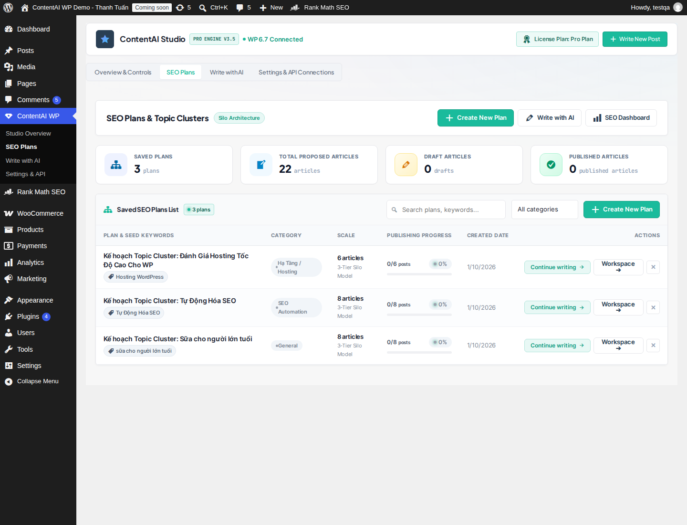Switch to the Write with AI tab
Screen dimensions: 687x525
pos(227,72)
